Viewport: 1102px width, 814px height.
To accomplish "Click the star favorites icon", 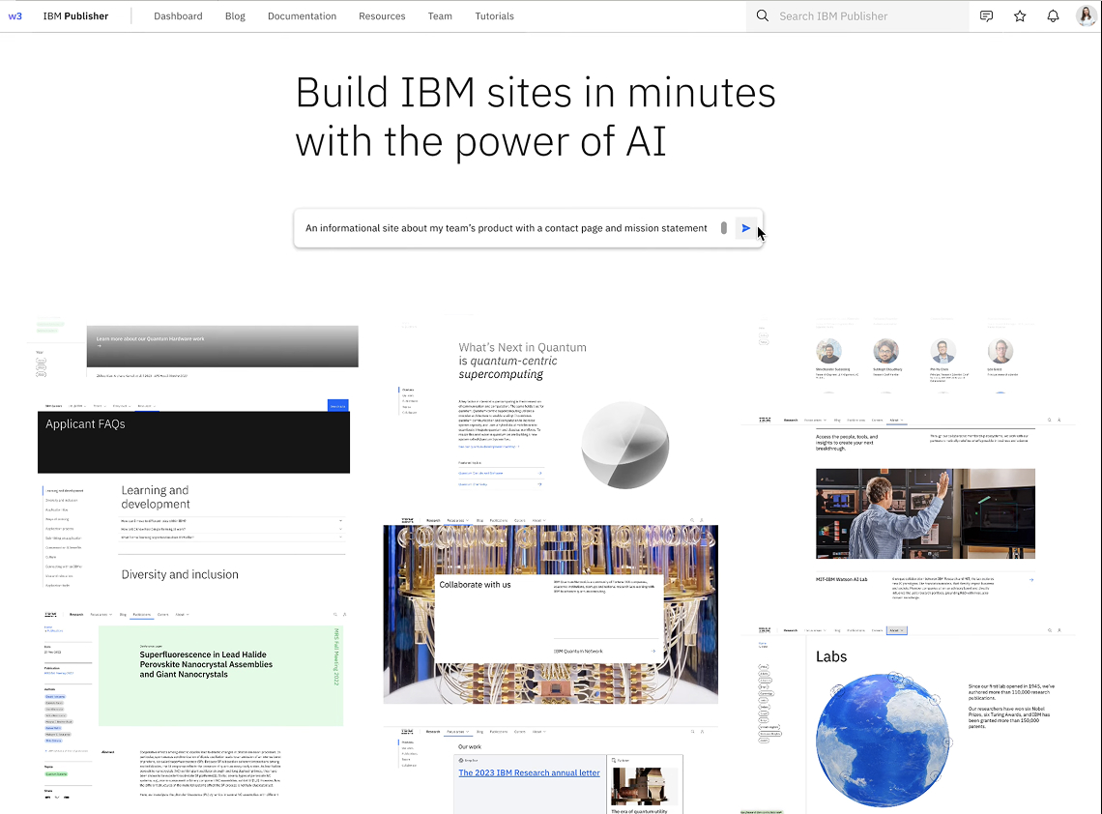I will [x=1020, y=16].
